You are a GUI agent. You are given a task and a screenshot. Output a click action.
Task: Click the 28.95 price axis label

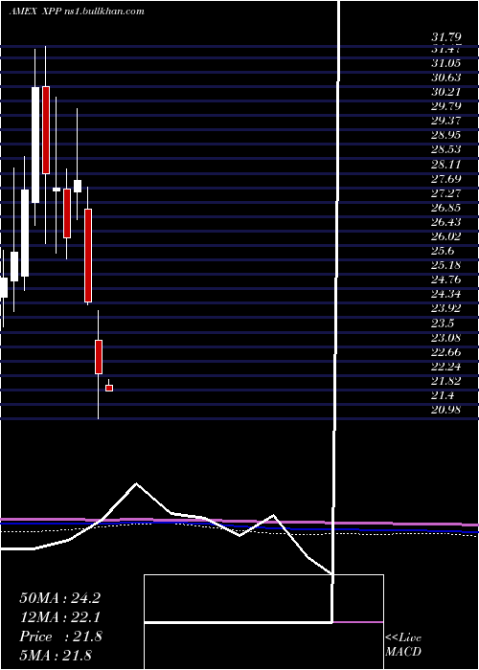pos(445,136)
